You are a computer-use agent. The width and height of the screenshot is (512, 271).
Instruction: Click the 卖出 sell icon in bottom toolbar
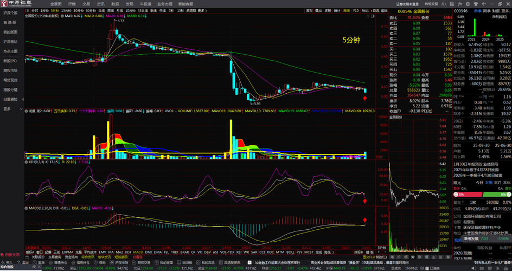click(18, 262)
